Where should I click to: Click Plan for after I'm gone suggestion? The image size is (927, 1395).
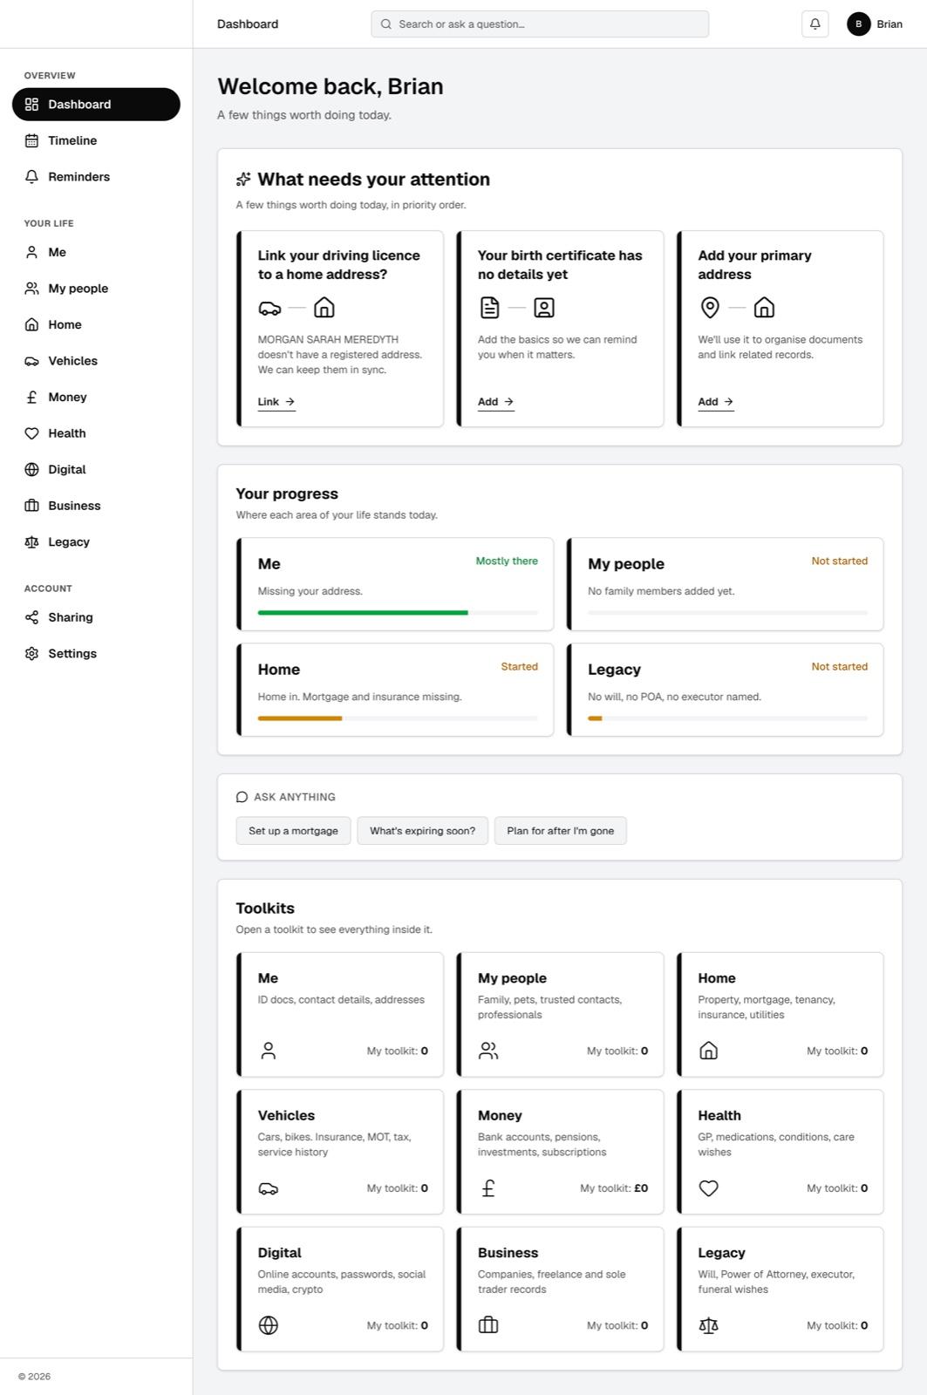[x=561, y=831]
